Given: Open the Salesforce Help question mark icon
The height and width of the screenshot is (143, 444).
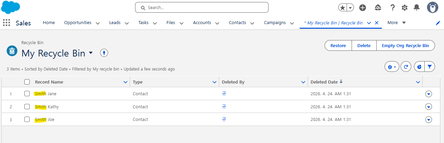Looking at the screenshot, I should pos(393,8).
